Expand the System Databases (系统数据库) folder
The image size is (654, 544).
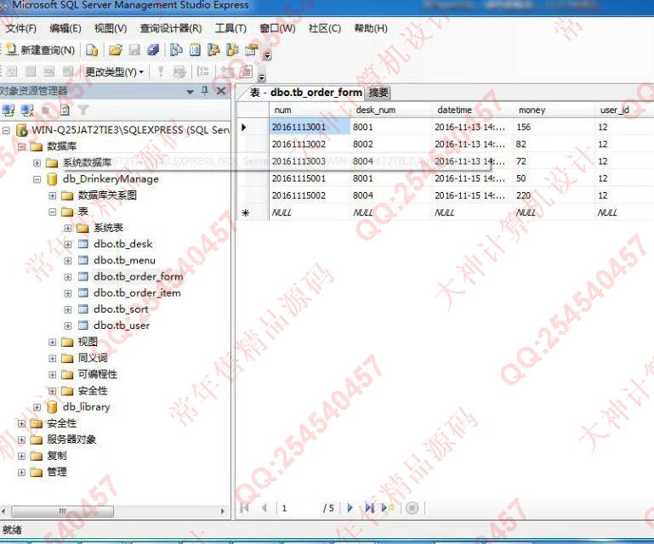(x=37, y=163)
